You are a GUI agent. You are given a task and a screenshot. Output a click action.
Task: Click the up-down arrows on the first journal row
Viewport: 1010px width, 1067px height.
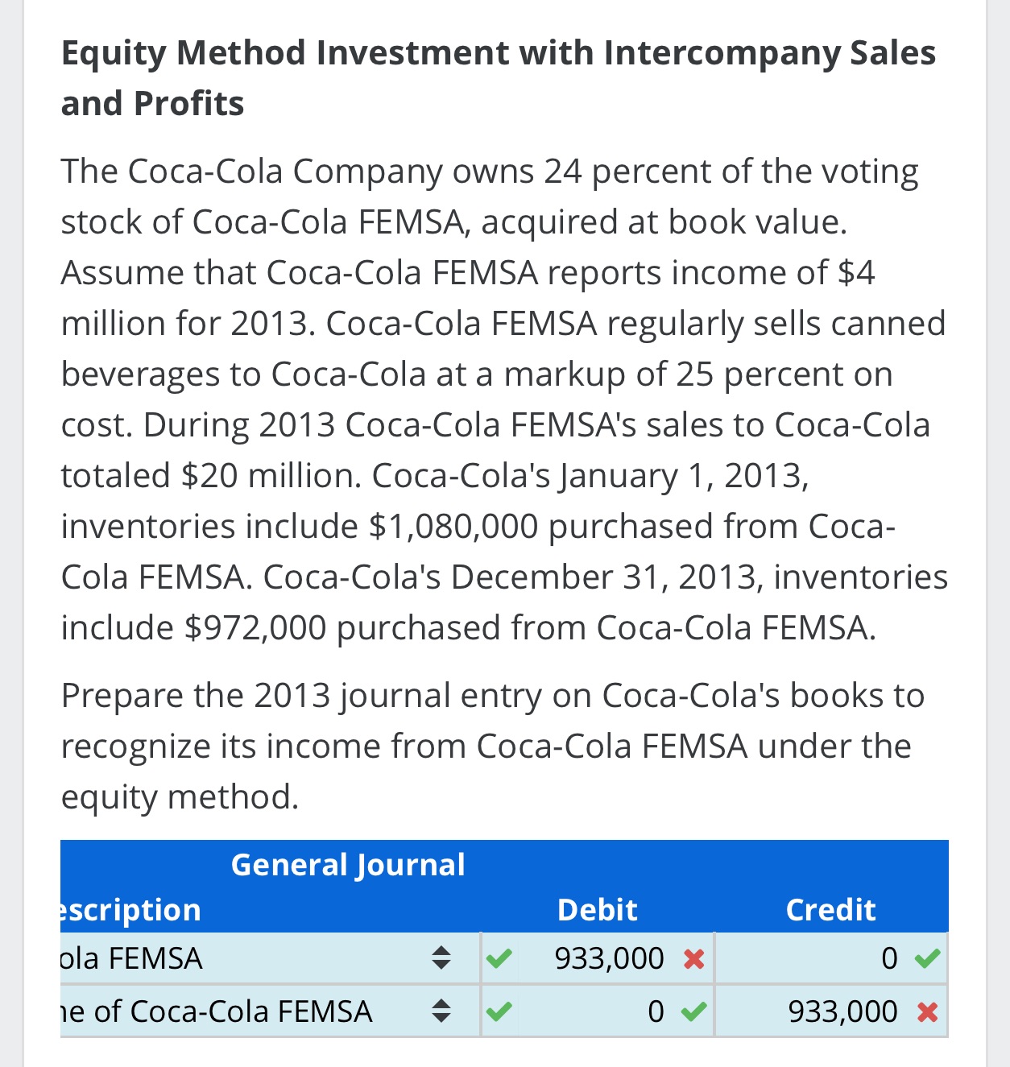pyautogui.click(x=440, y=958)
